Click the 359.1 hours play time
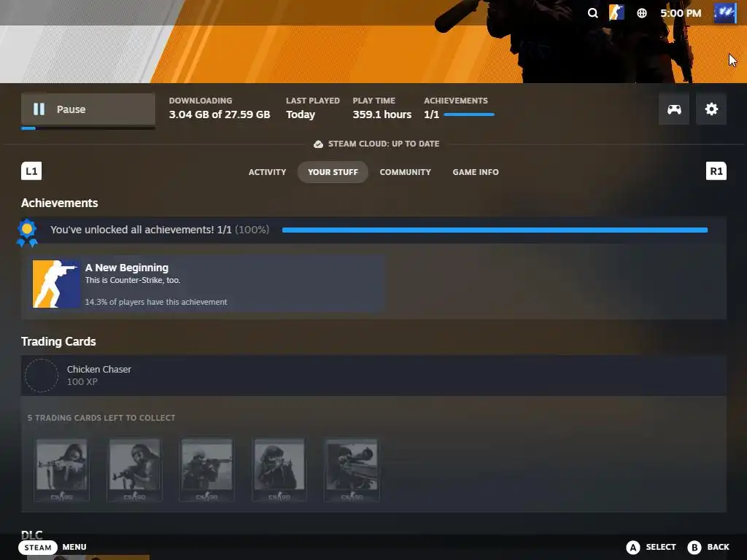Image resolution: width=747 pixels, height=560 pixels. click(x=382, y=114)
